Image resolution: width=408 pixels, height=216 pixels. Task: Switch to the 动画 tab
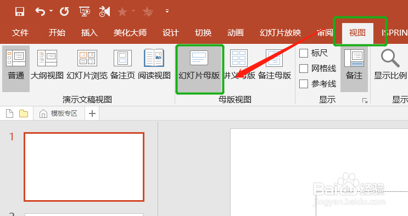(236, 33)
